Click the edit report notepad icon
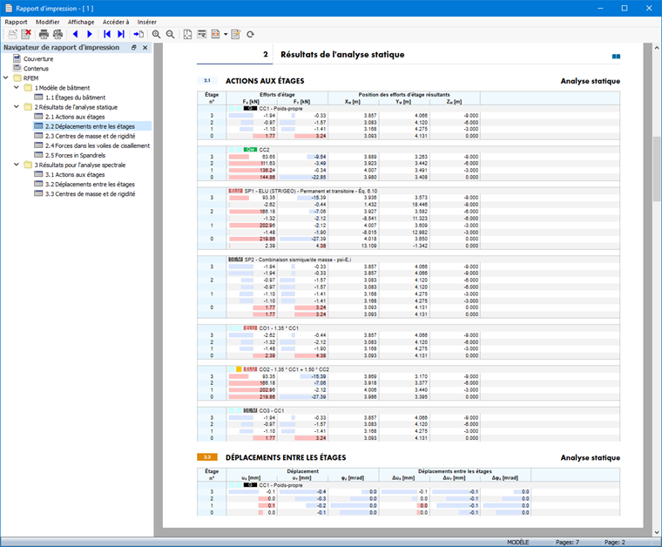Viewport: 662px width, 547px height. coord(235,34)
